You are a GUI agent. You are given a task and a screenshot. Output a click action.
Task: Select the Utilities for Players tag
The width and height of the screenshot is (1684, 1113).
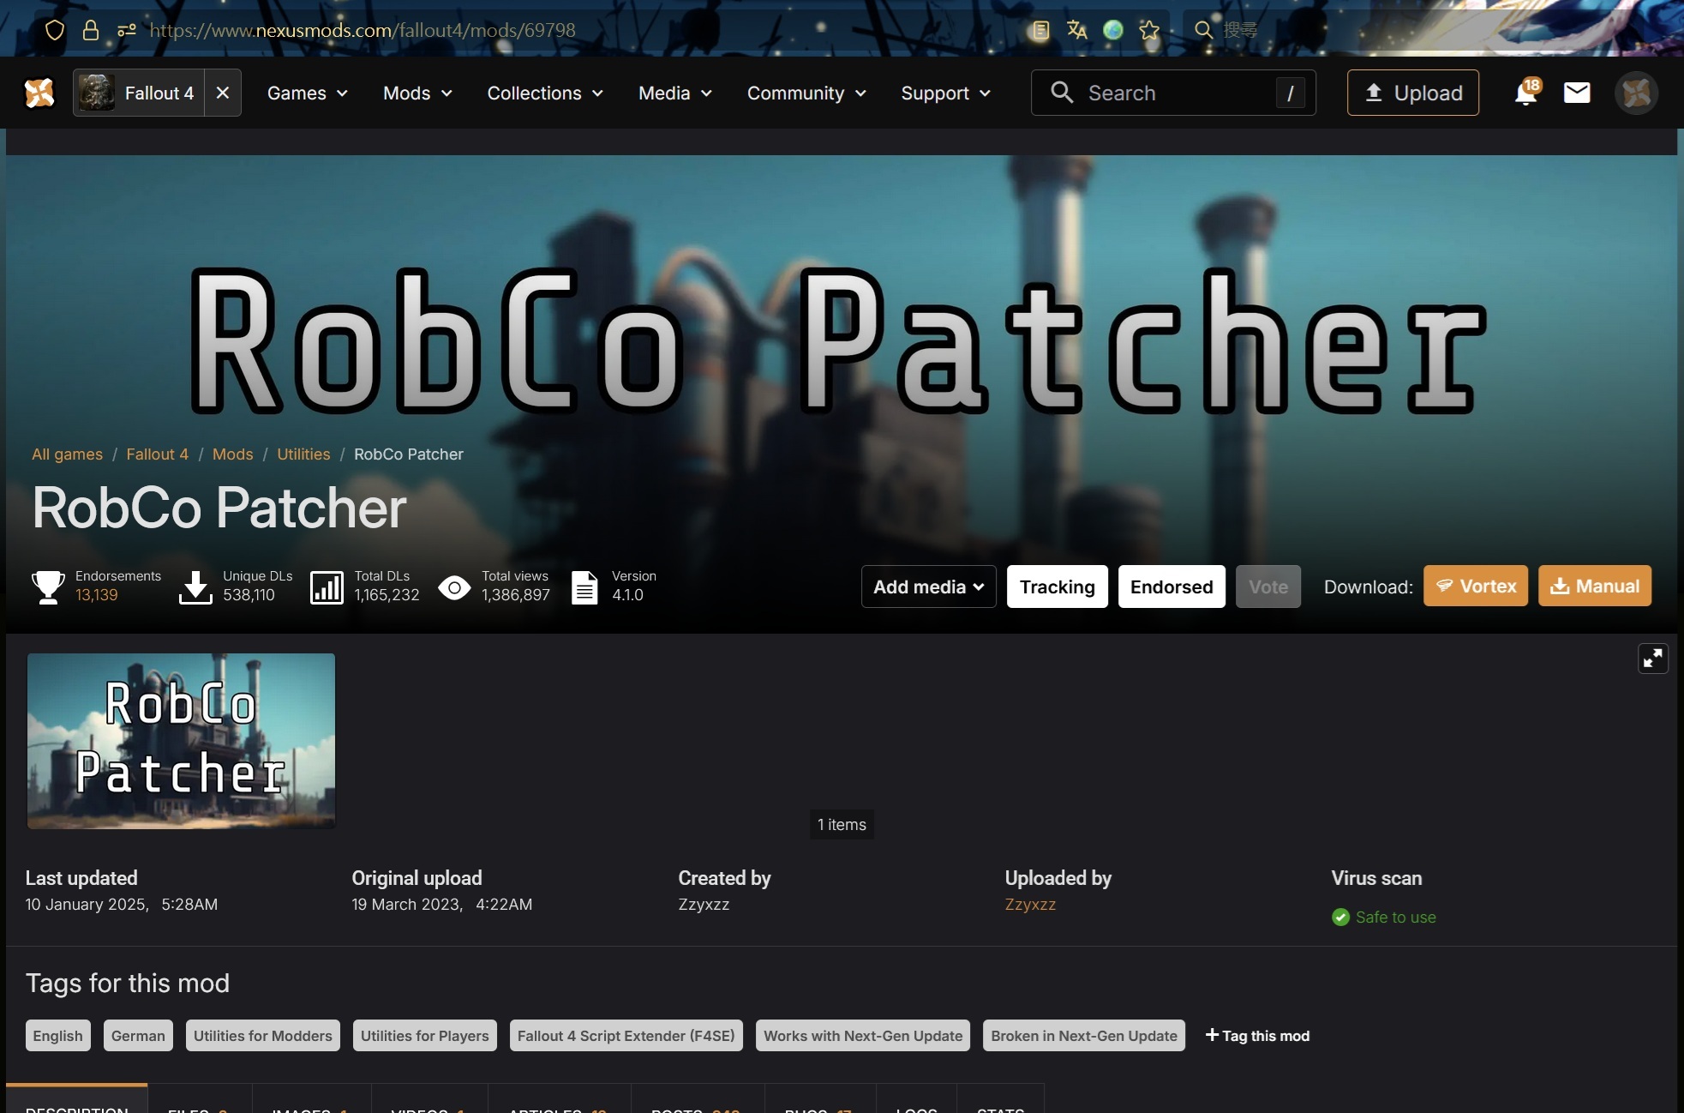click(x=424, y=1036)
